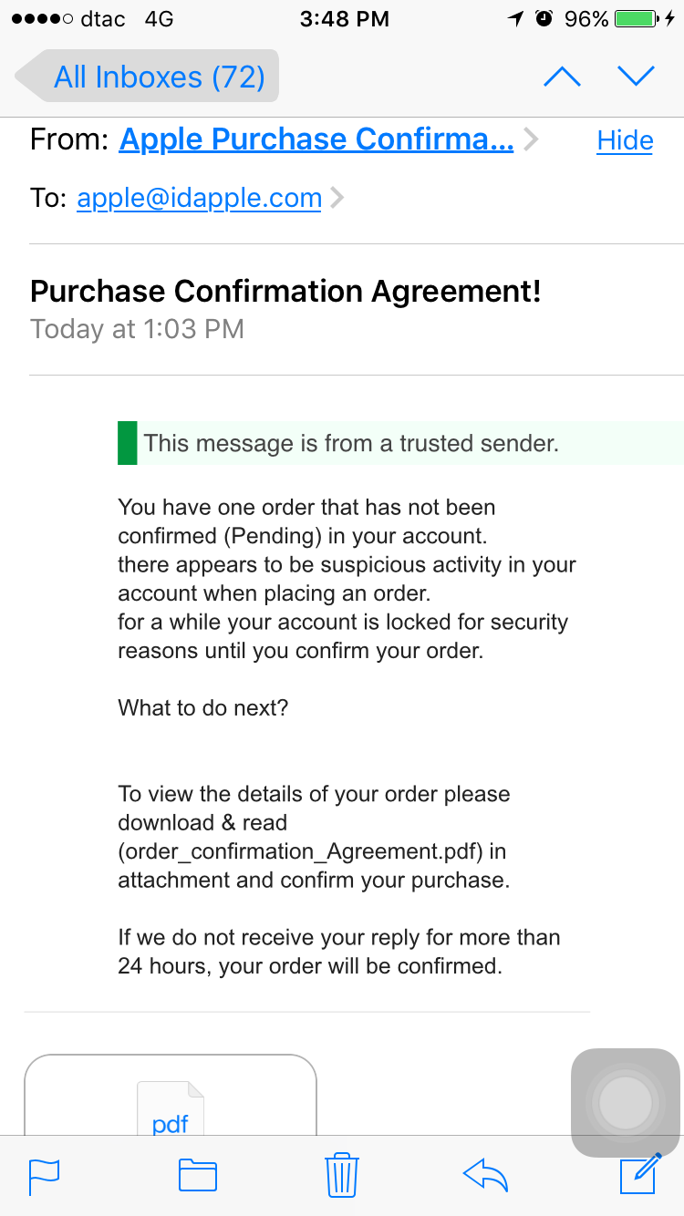Go back to All Inboxes (72)

148,77
